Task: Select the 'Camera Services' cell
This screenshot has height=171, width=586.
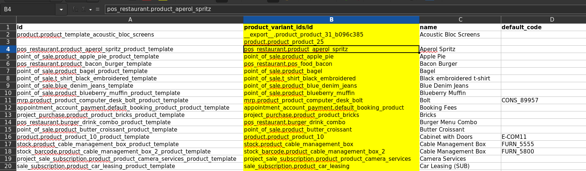Action: 460,159
